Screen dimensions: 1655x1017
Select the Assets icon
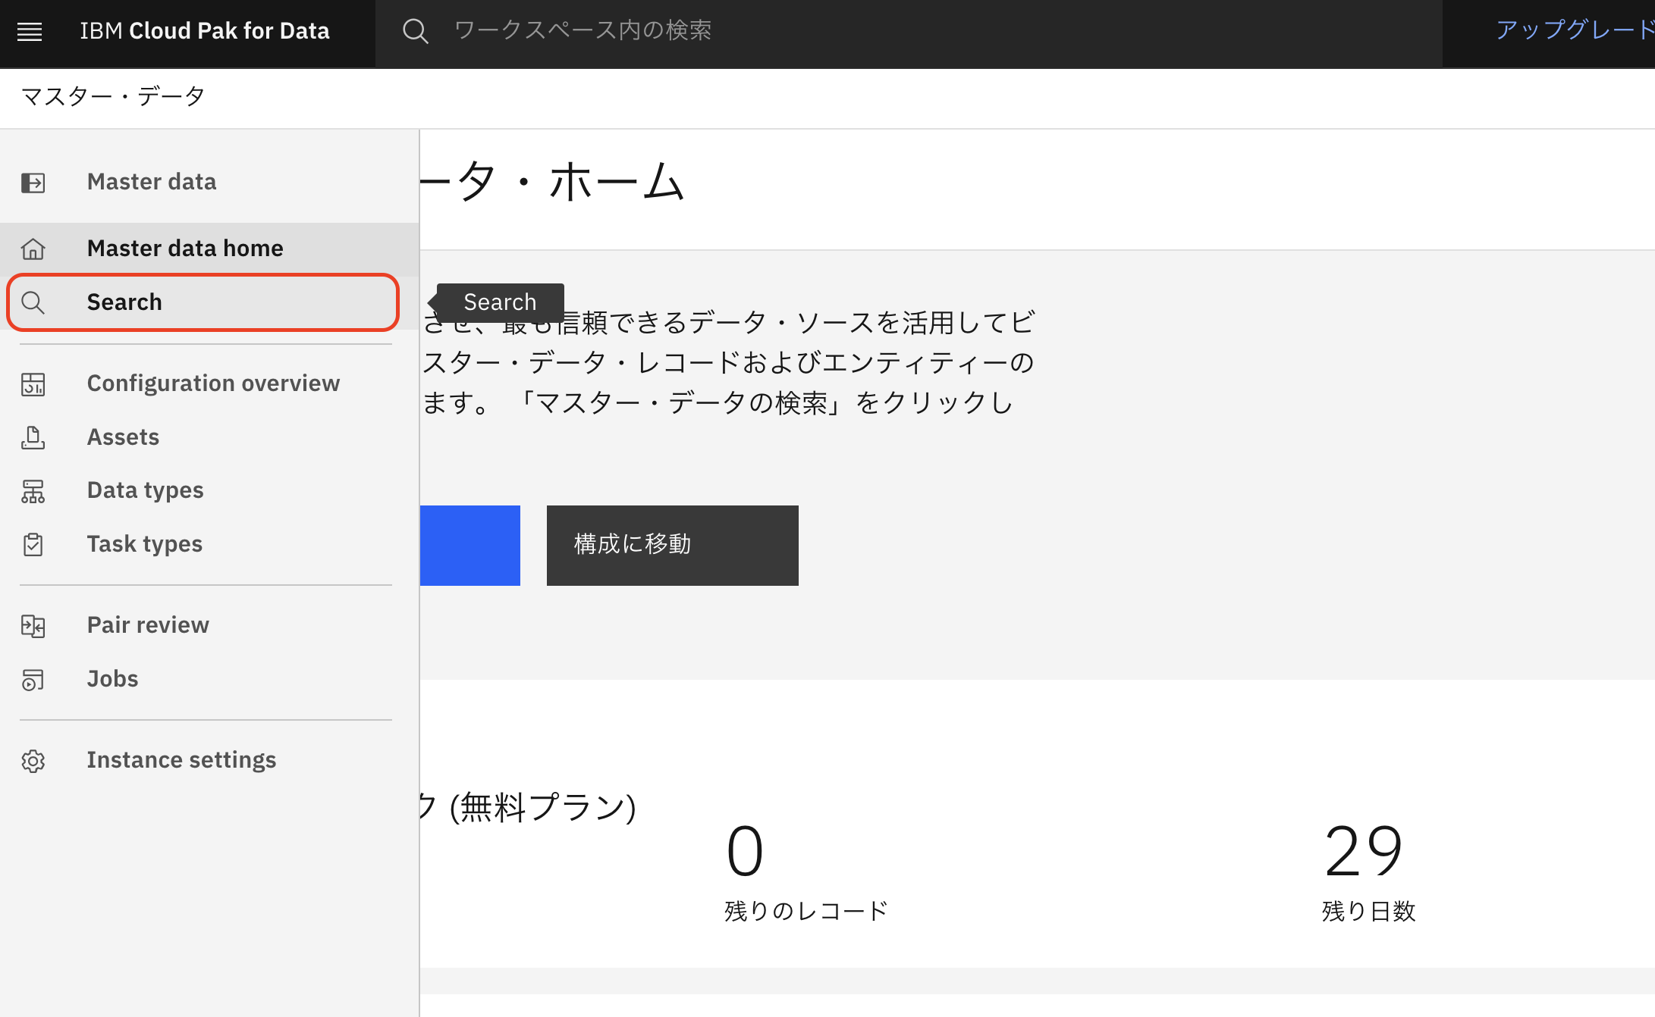[33, 437]
